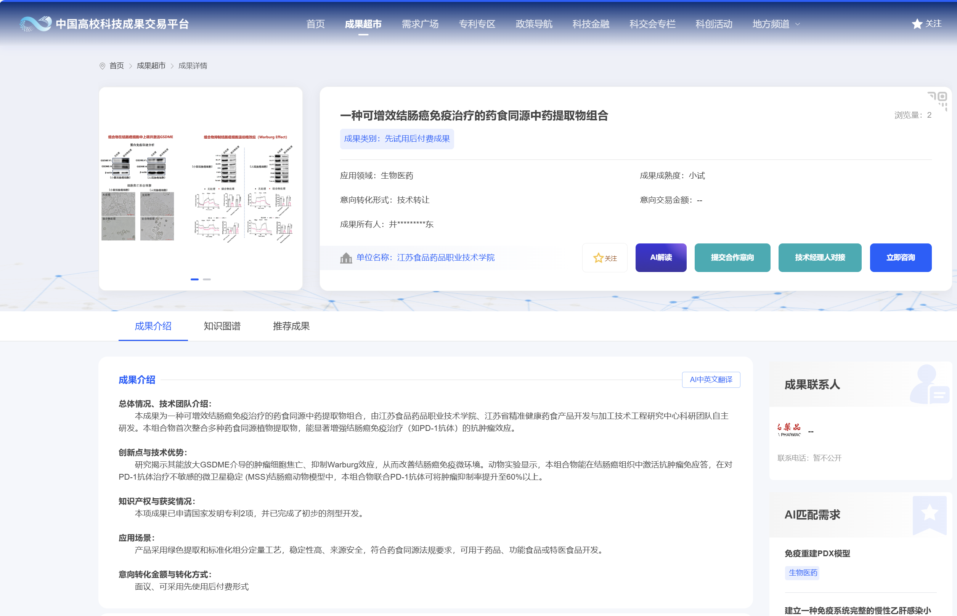The height and width of the screenshot is (616, 957).
Task: Click the 立即咨询 button
Action: [901, 258]
